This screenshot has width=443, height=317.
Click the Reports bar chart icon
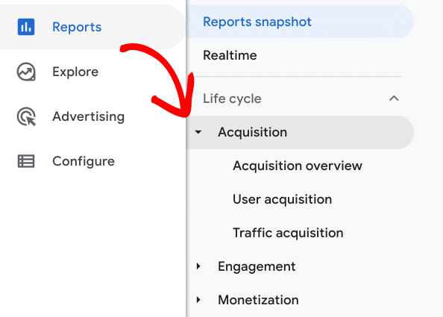(26, 27)
